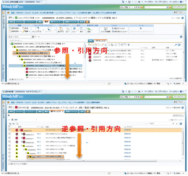Switch to the orange-highlighted Structure tab in the upper window
The height and width of the screenshot is (176, 188).
click(x=46, y=22)
